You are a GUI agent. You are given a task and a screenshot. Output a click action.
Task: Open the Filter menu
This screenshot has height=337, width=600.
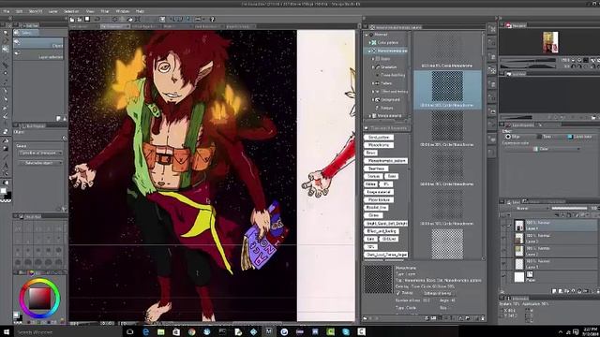pyautogui.click(x=104, y=11)
